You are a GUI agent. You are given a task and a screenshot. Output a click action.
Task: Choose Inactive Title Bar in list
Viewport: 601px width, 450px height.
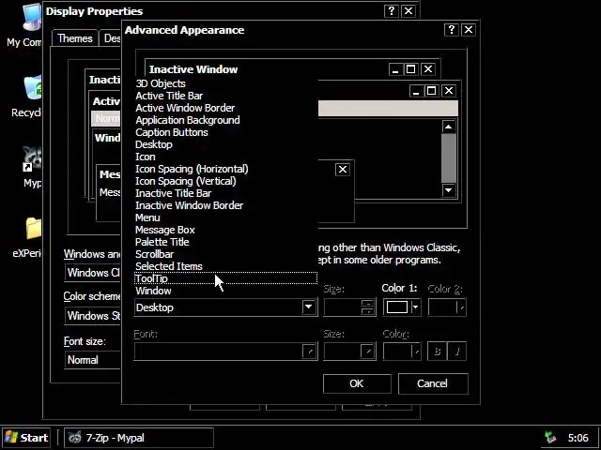pos(225,193)
